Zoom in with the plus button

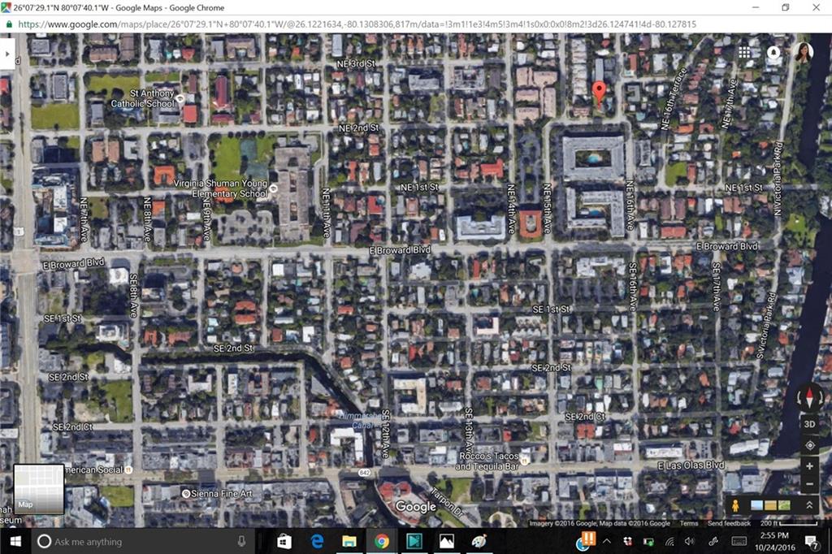pos(809,467)
